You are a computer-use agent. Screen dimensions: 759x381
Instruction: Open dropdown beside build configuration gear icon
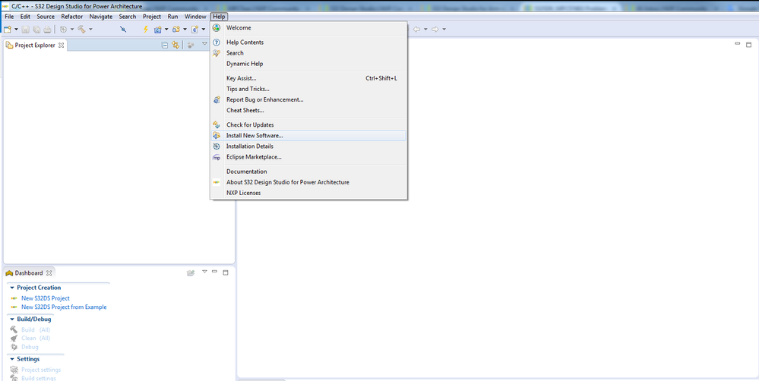tap(72, 30)
